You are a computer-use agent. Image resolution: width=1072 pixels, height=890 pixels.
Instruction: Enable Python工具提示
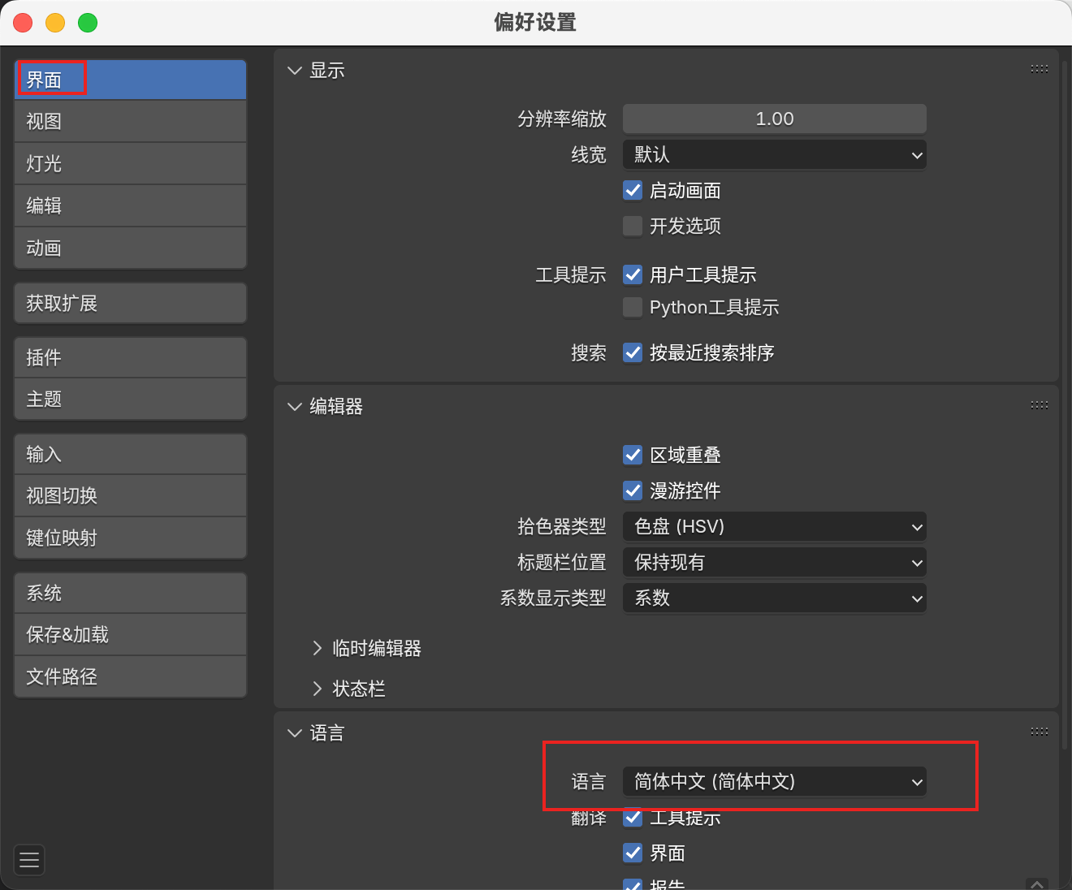pyautogui.click(x=633, y=307)
